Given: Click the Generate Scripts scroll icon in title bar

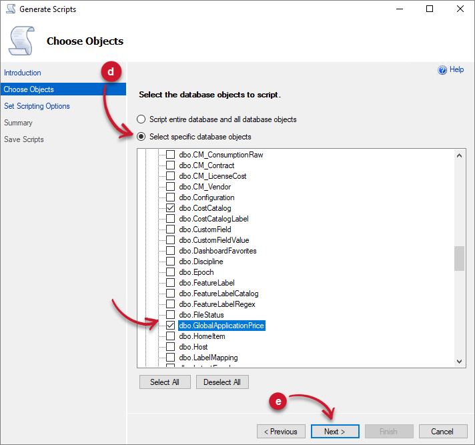Looking at the screenshot, I should coord(11,9).
